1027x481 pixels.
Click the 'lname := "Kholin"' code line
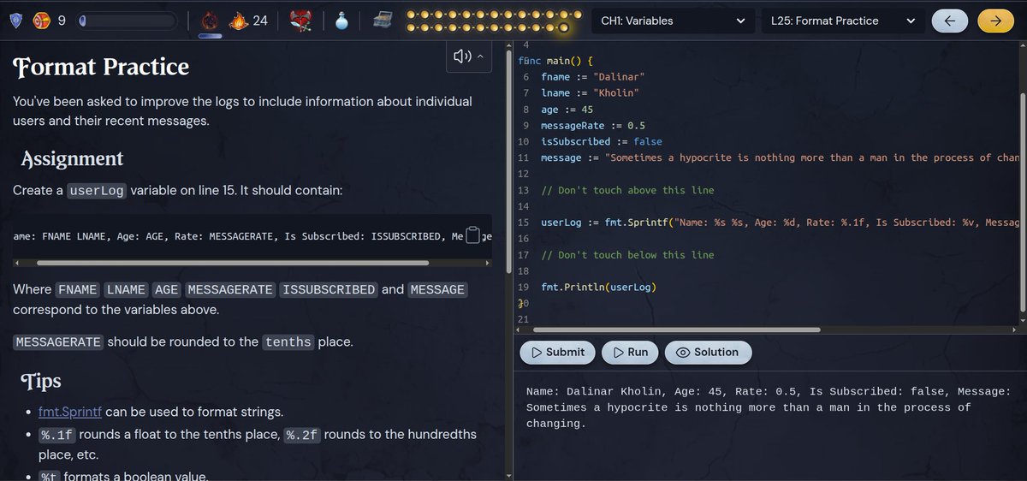click(x=590, y=92)
